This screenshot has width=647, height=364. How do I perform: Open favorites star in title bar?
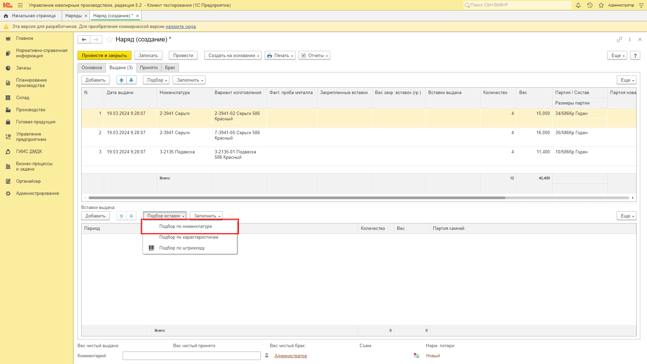[601, 5]
